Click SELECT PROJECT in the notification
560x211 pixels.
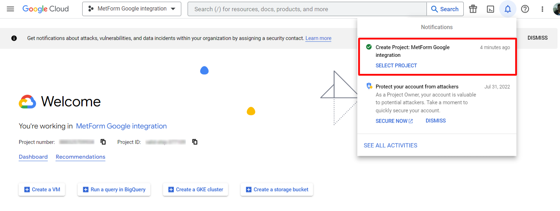click(x=396, y=66)
